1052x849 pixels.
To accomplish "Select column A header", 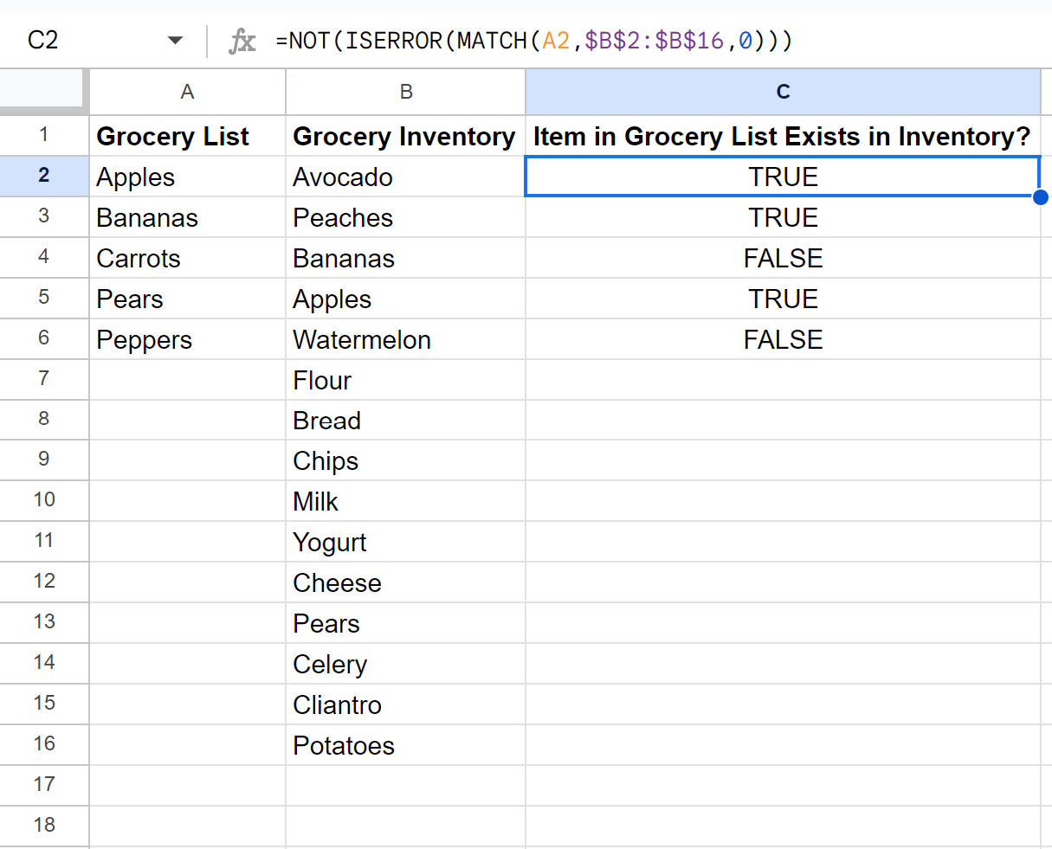I will pyautogui.click(x=187, y=92).
